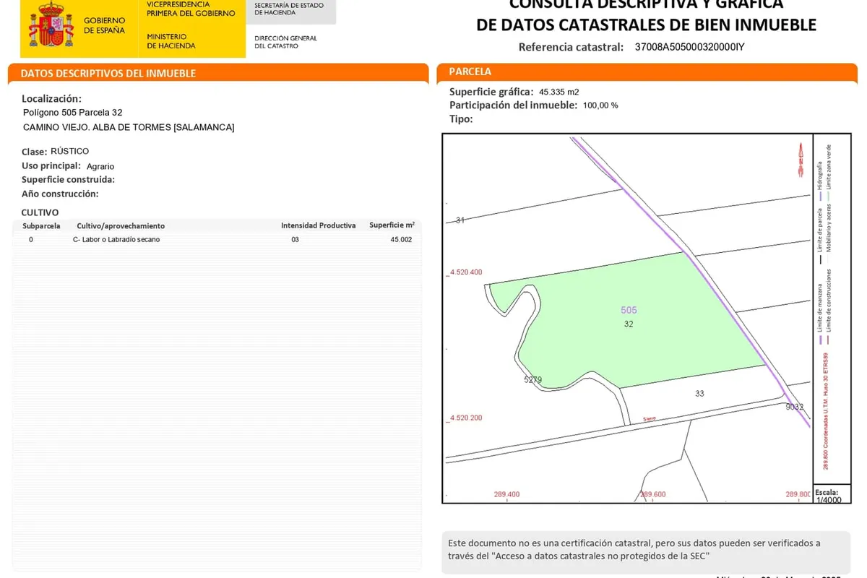Click "Mobiliario y aceras" legend entry
This screenshot has height=578, width=867.
829,227
